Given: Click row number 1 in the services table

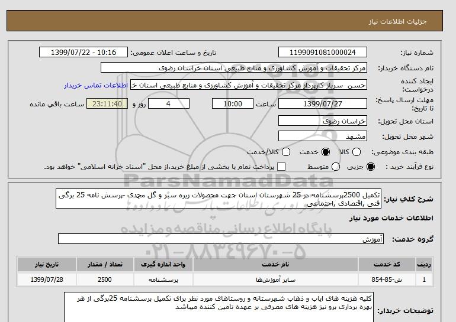Looking at the screenshot, I should [x=424, y=279].
